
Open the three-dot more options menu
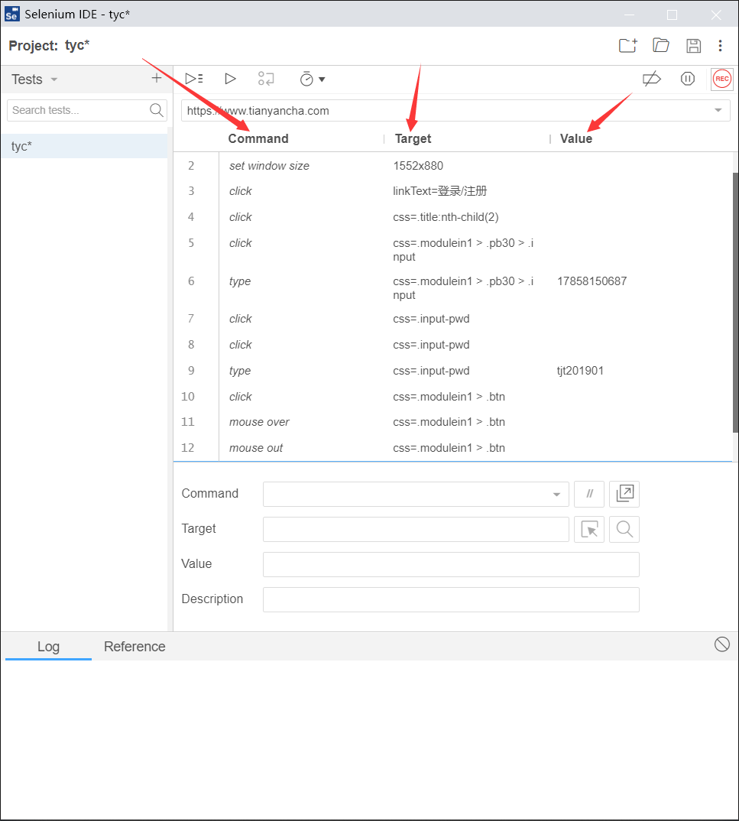coord(720,46)
